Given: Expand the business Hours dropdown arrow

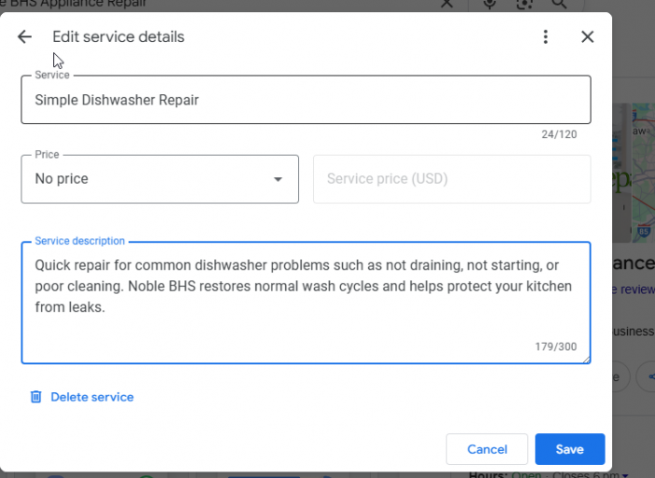Looking at the screenshot, I should [625, 475].
